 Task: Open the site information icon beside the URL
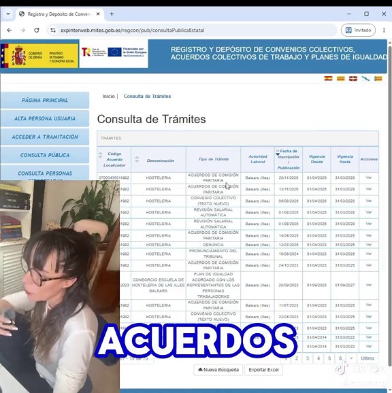(x=53, y=31)
